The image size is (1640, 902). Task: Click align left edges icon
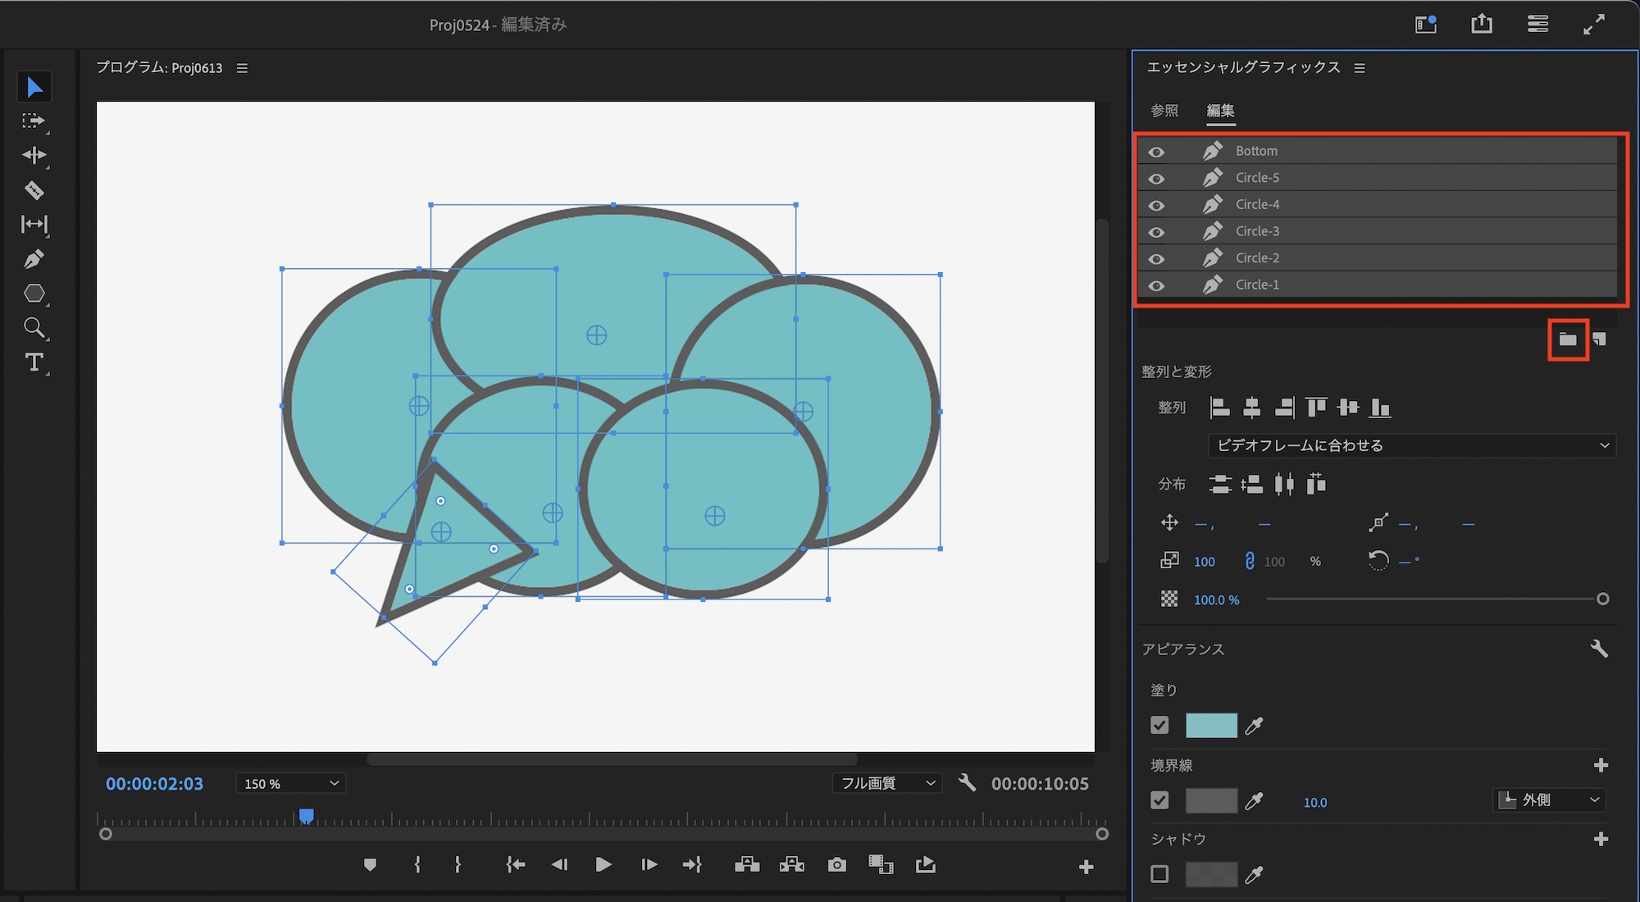coord(1219,408)
